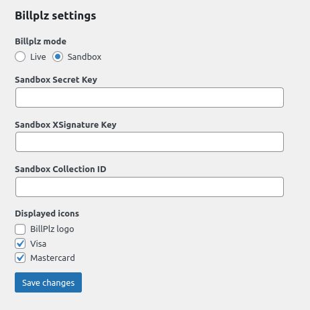Click the "Billplz mode" field label
The height and width of the screenshot is (310, 310).
tap(40, 42)
